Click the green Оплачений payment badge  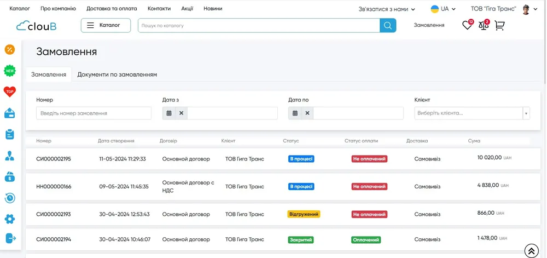pos(366,240)
